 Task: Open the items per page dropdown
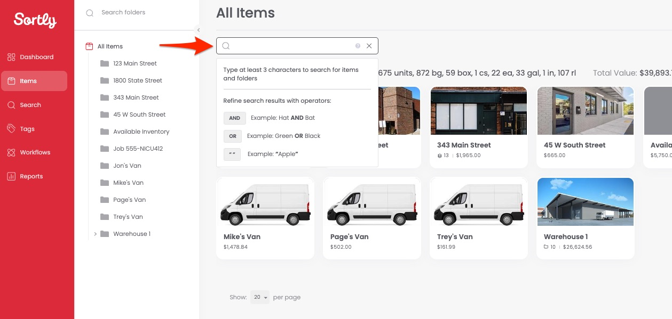(x=260, y=297)
